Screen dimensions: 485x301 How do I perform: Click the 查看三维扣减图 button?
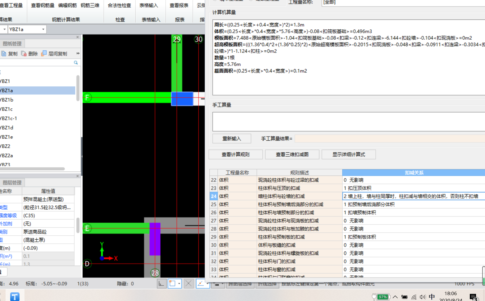click(x=292, y=154)
